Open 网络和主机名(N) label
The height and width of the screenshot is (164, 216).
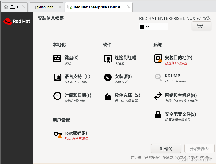[181, 95]
